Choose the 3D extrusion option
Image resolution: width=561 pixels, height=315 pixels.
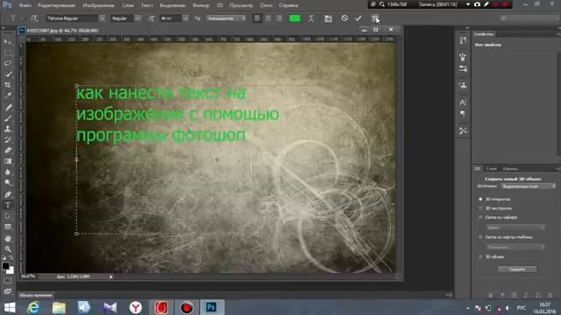pos(480,208)
